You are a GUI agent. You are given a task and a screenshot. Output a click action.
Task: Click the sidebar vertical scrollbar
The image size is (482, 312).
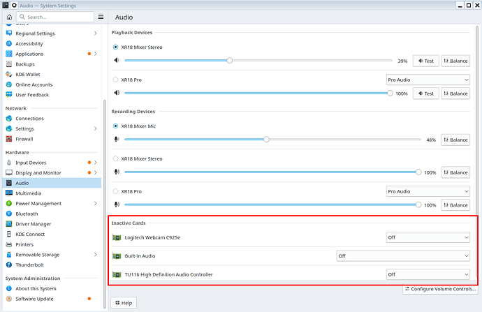[105, 204]
